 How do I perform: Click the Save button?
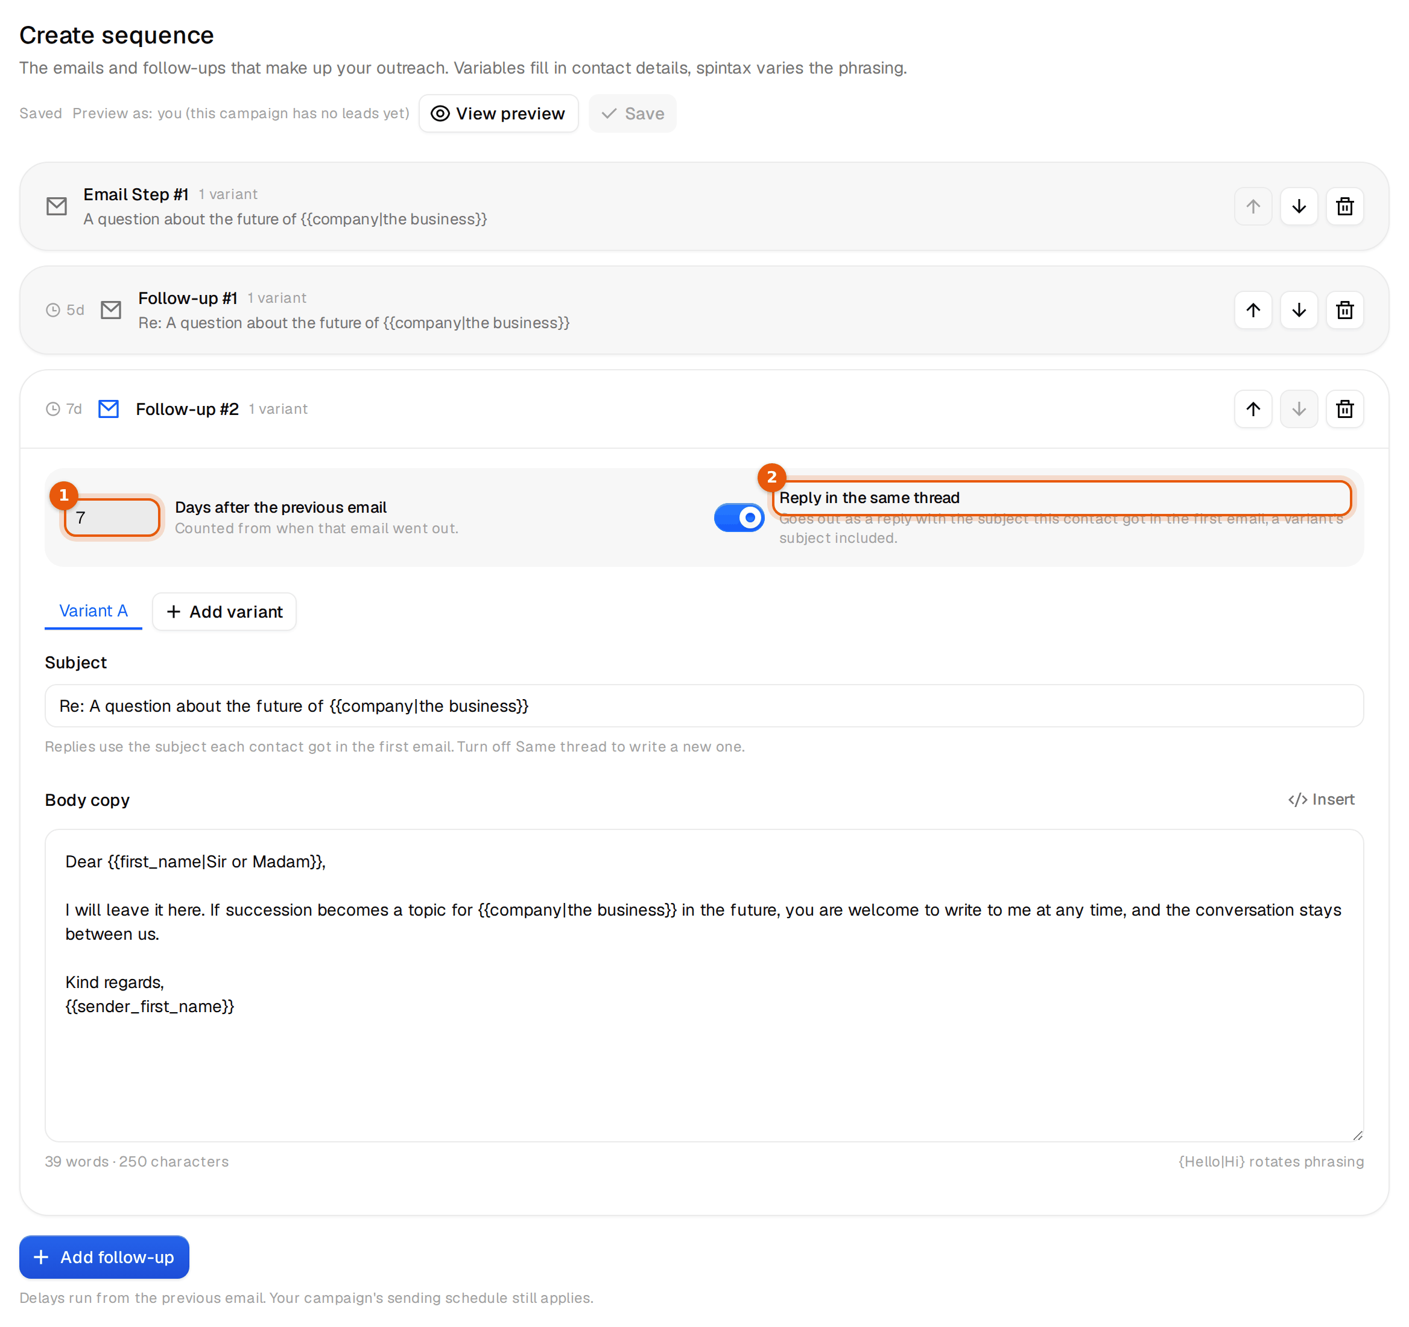(632, 113)
